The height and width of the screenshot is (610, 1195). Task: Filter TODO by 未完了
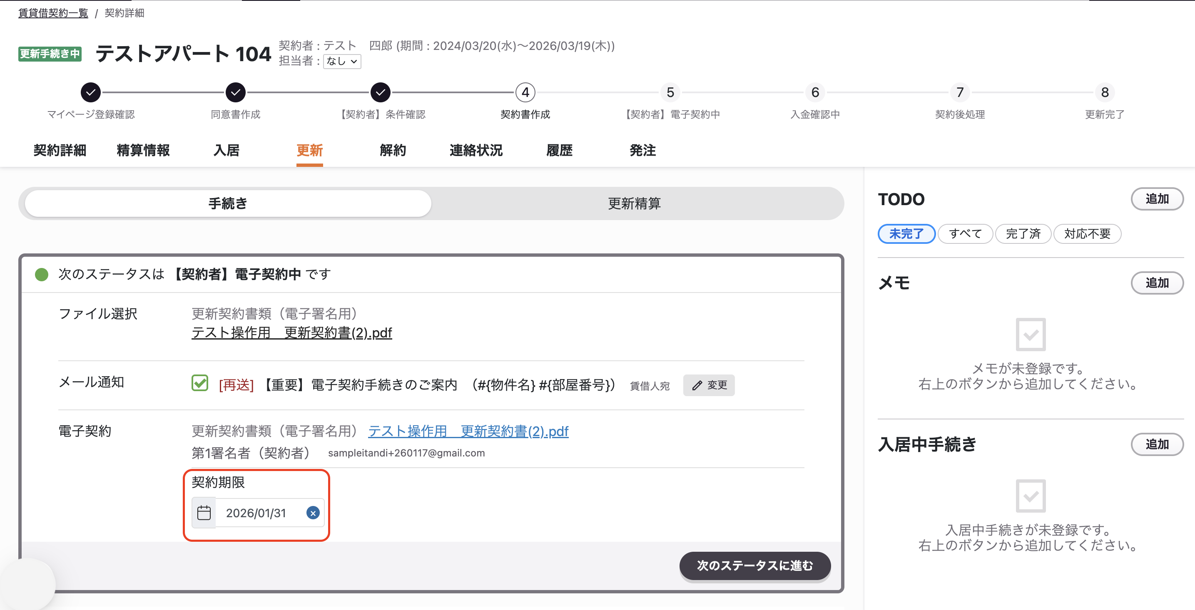(906, 233)
